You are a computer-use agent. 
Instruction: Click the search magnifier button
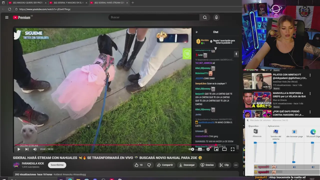click(205, 17)
